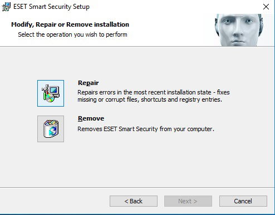Screen dimensions: 275x215
Task: Click the CD disc in the Repair icon
Action: point(50,98)
